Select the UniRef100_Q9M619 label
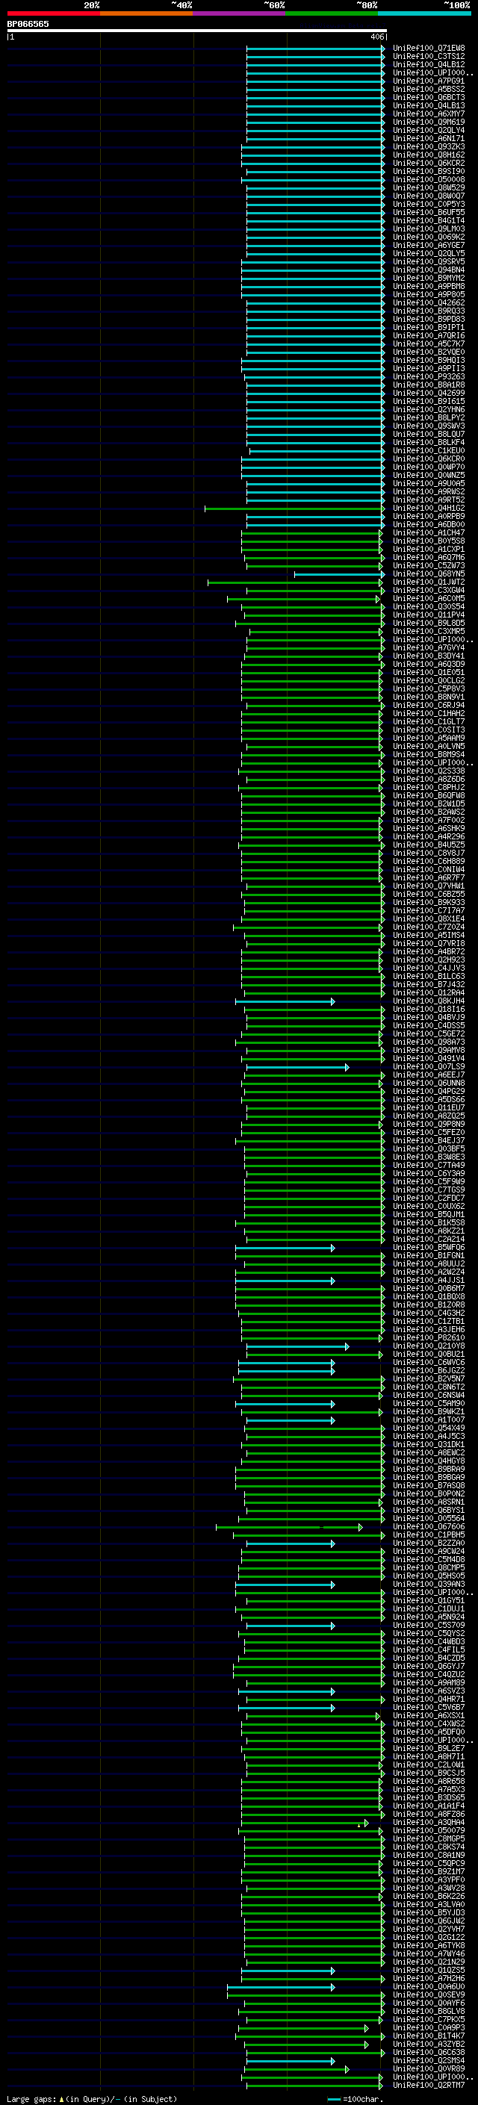The width and height of the screenshot is (478, 2105). click(x=429, y=122)
